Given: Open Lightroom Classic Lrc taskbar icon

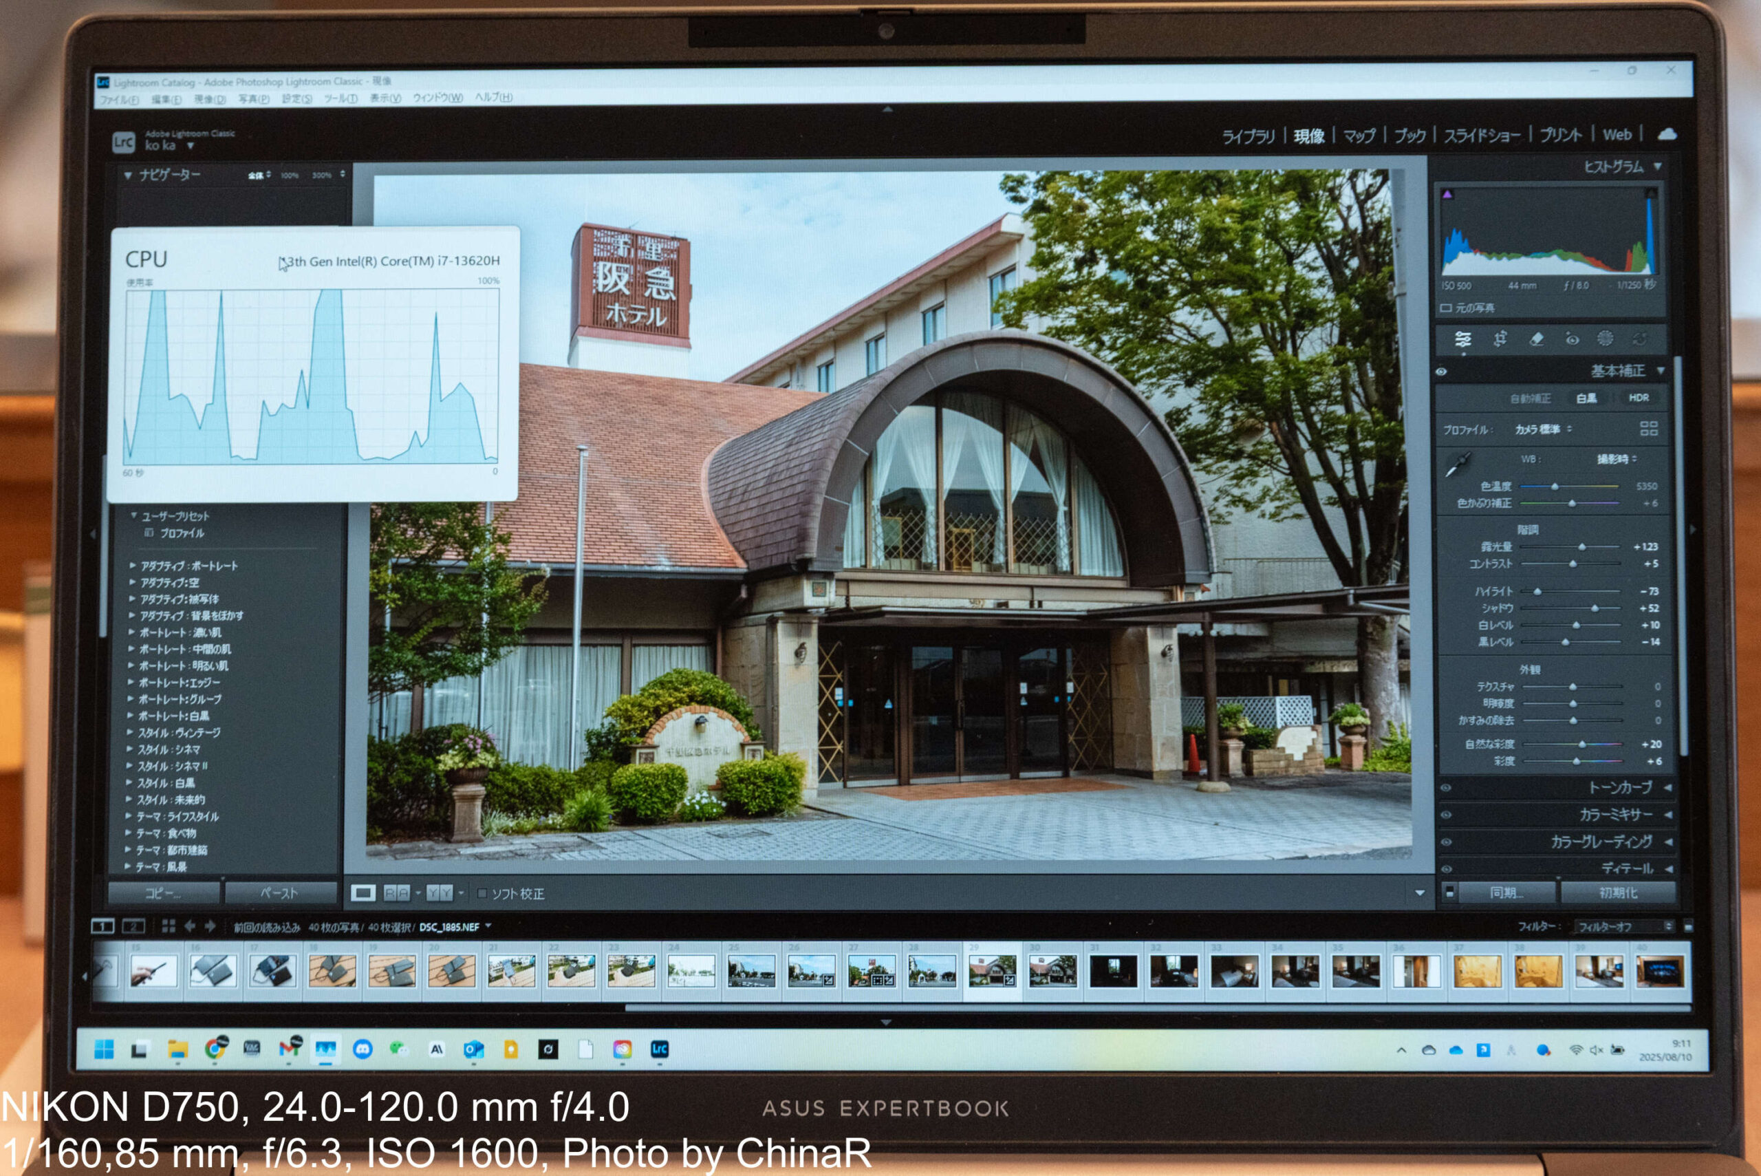Looking at the screenshot, I should 659,1049.
